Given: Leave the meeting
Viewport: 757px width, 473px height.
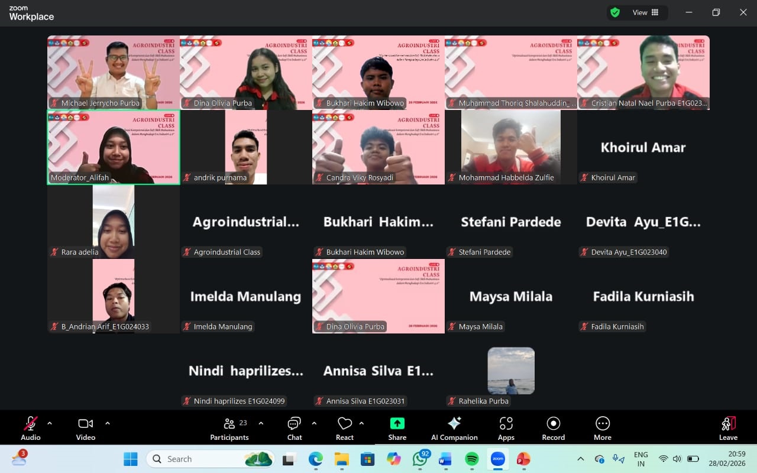Looking at the screenshot, I should [728, 427].
